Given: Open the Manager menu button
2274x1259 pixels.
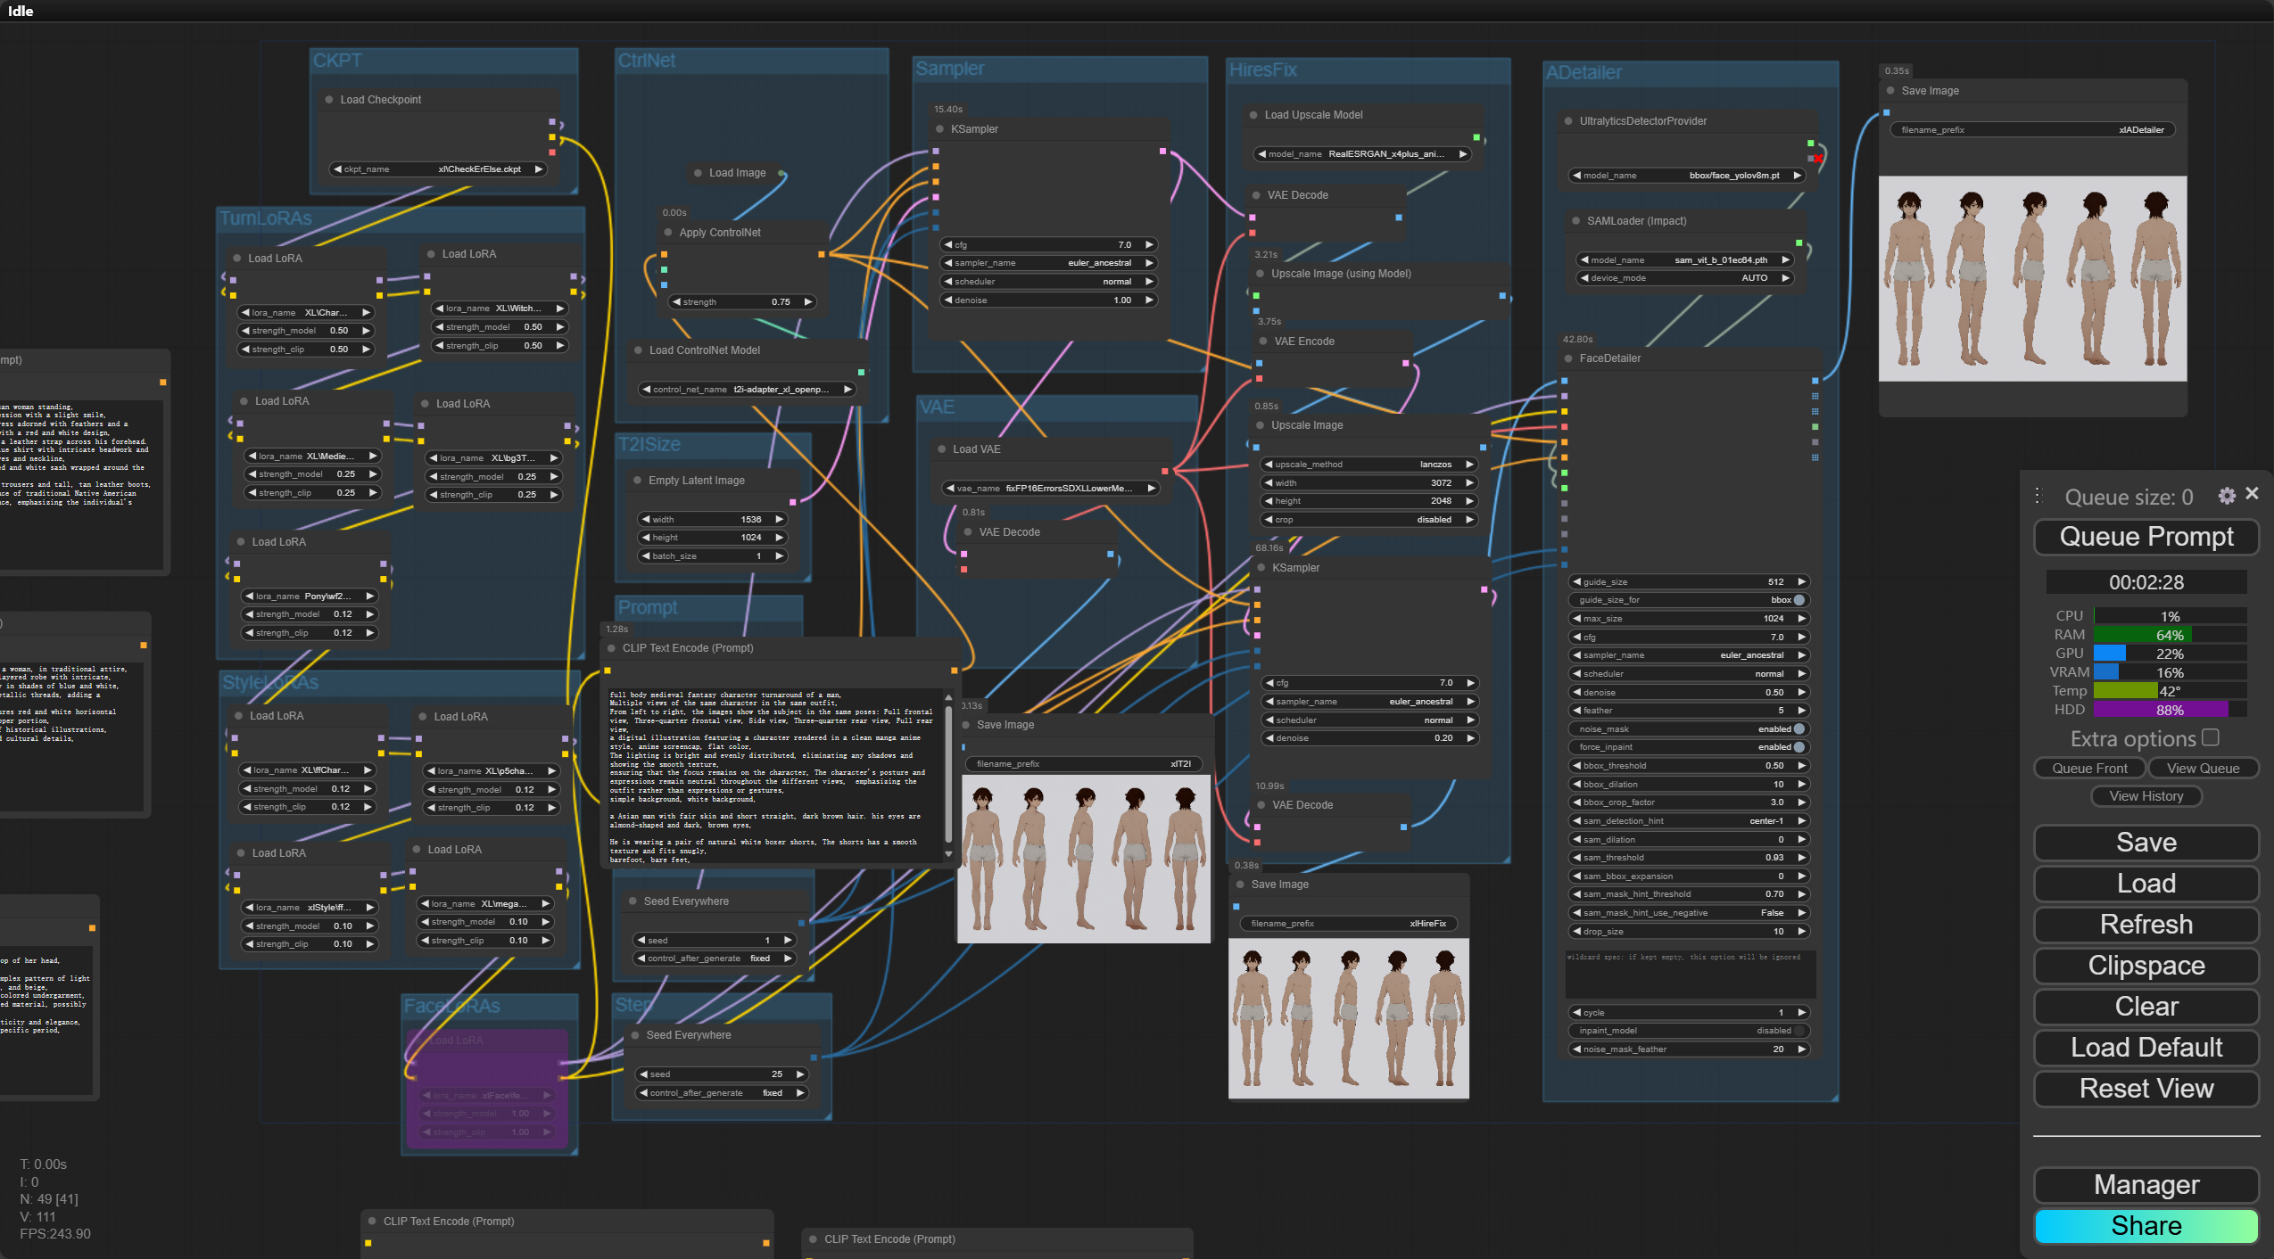Looking at the screenshot, I should (x=2146, y=1185).
